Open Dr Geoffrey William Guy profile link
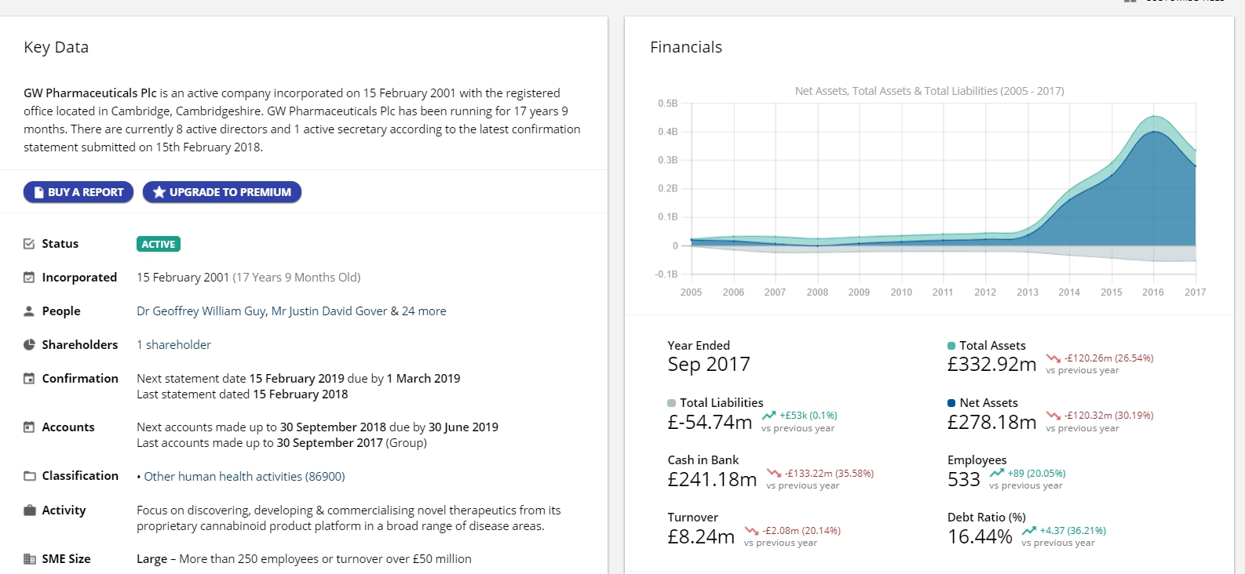This screenshot has height=574, width=1245. tap(201, 311)
